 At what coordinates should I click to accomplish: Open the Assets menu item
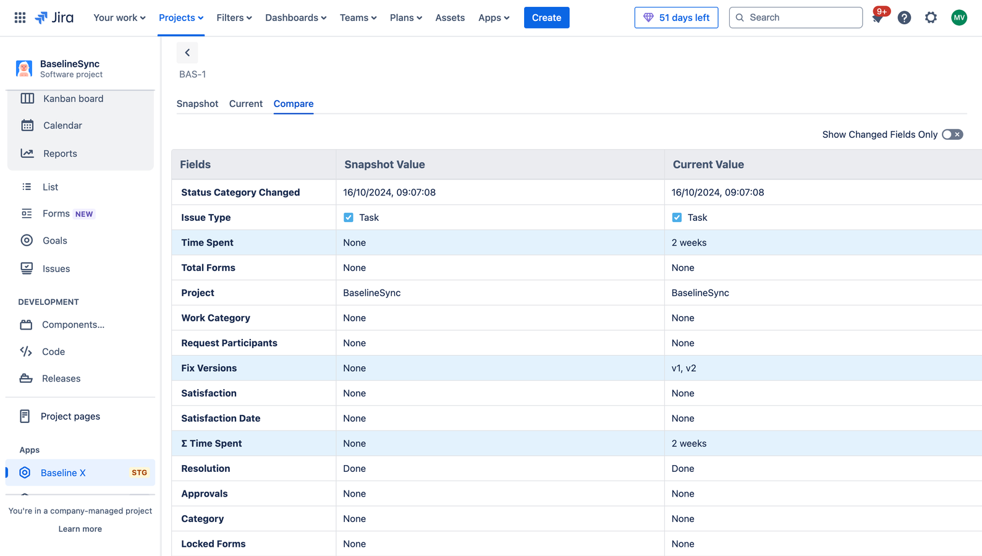point(450,17)
